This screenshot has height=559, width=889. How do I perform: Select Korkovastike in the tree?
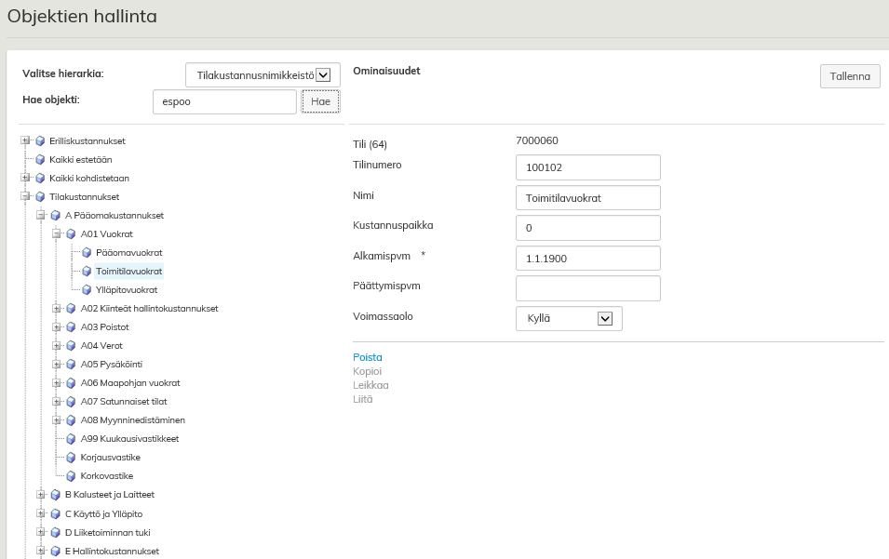click(106, 476)
